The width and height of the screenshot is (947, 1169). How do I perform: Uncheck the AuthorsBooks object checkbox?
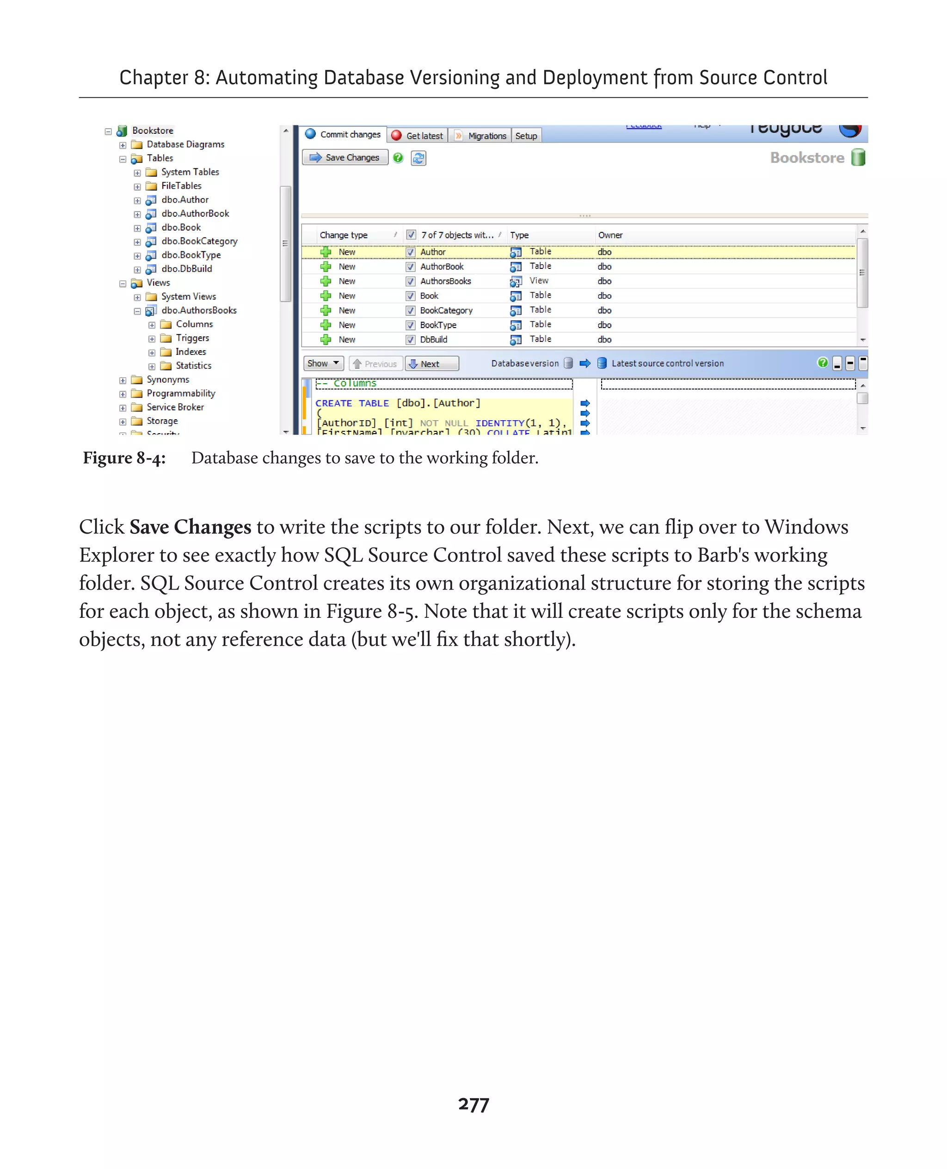pyautogui.click(x=410, y=282)
